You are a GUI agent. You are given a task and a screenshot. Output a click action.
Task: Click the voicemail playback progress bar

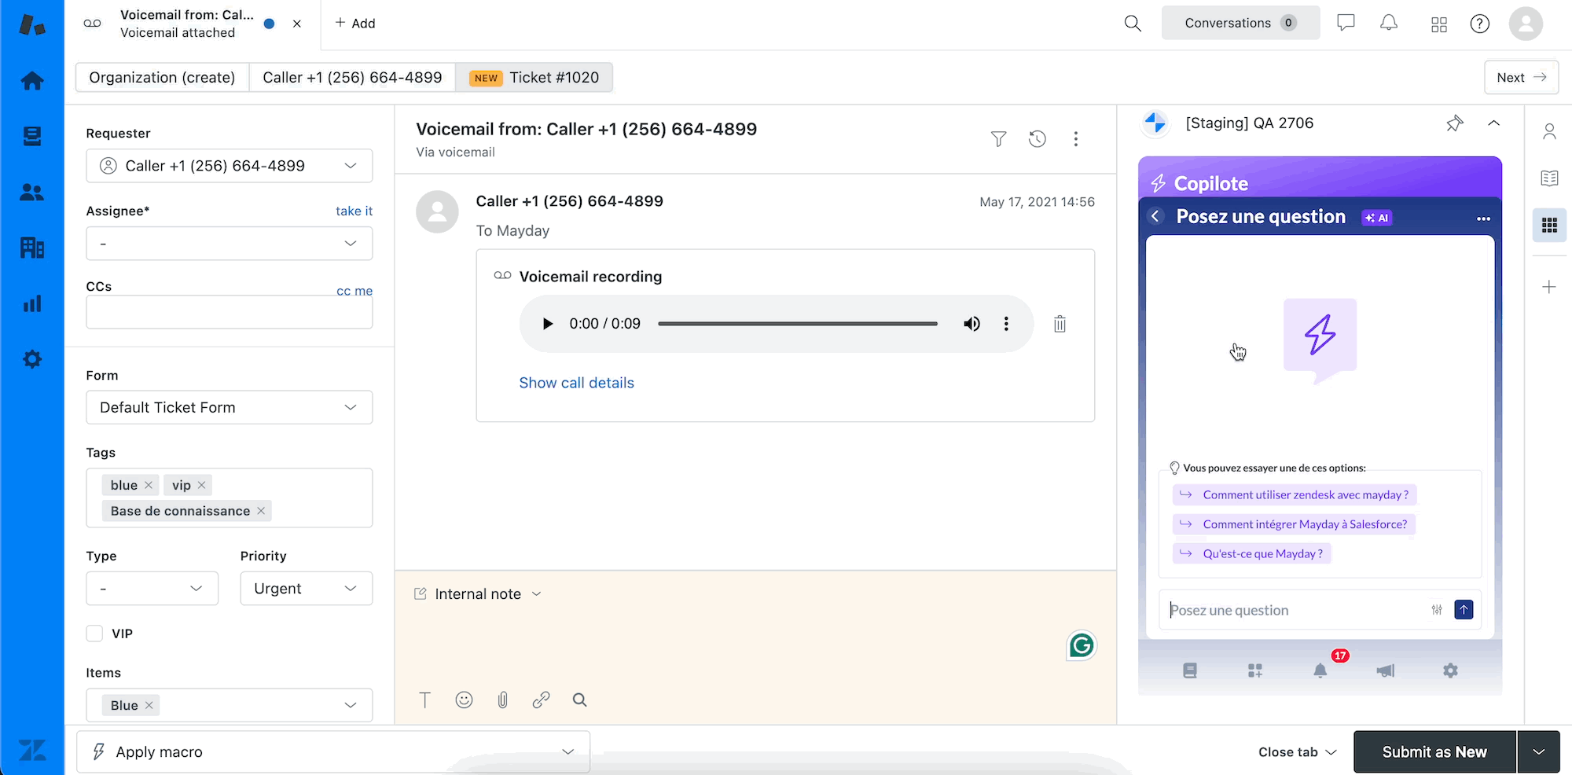point(797,324)
